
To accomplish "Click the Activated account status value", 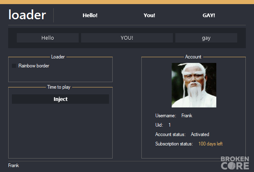I will pyautogui.click(x=200, y=134).
